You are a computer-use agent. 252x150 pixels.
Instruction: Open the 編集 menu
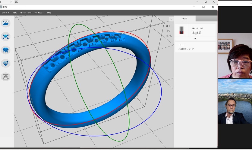[15, 13]
